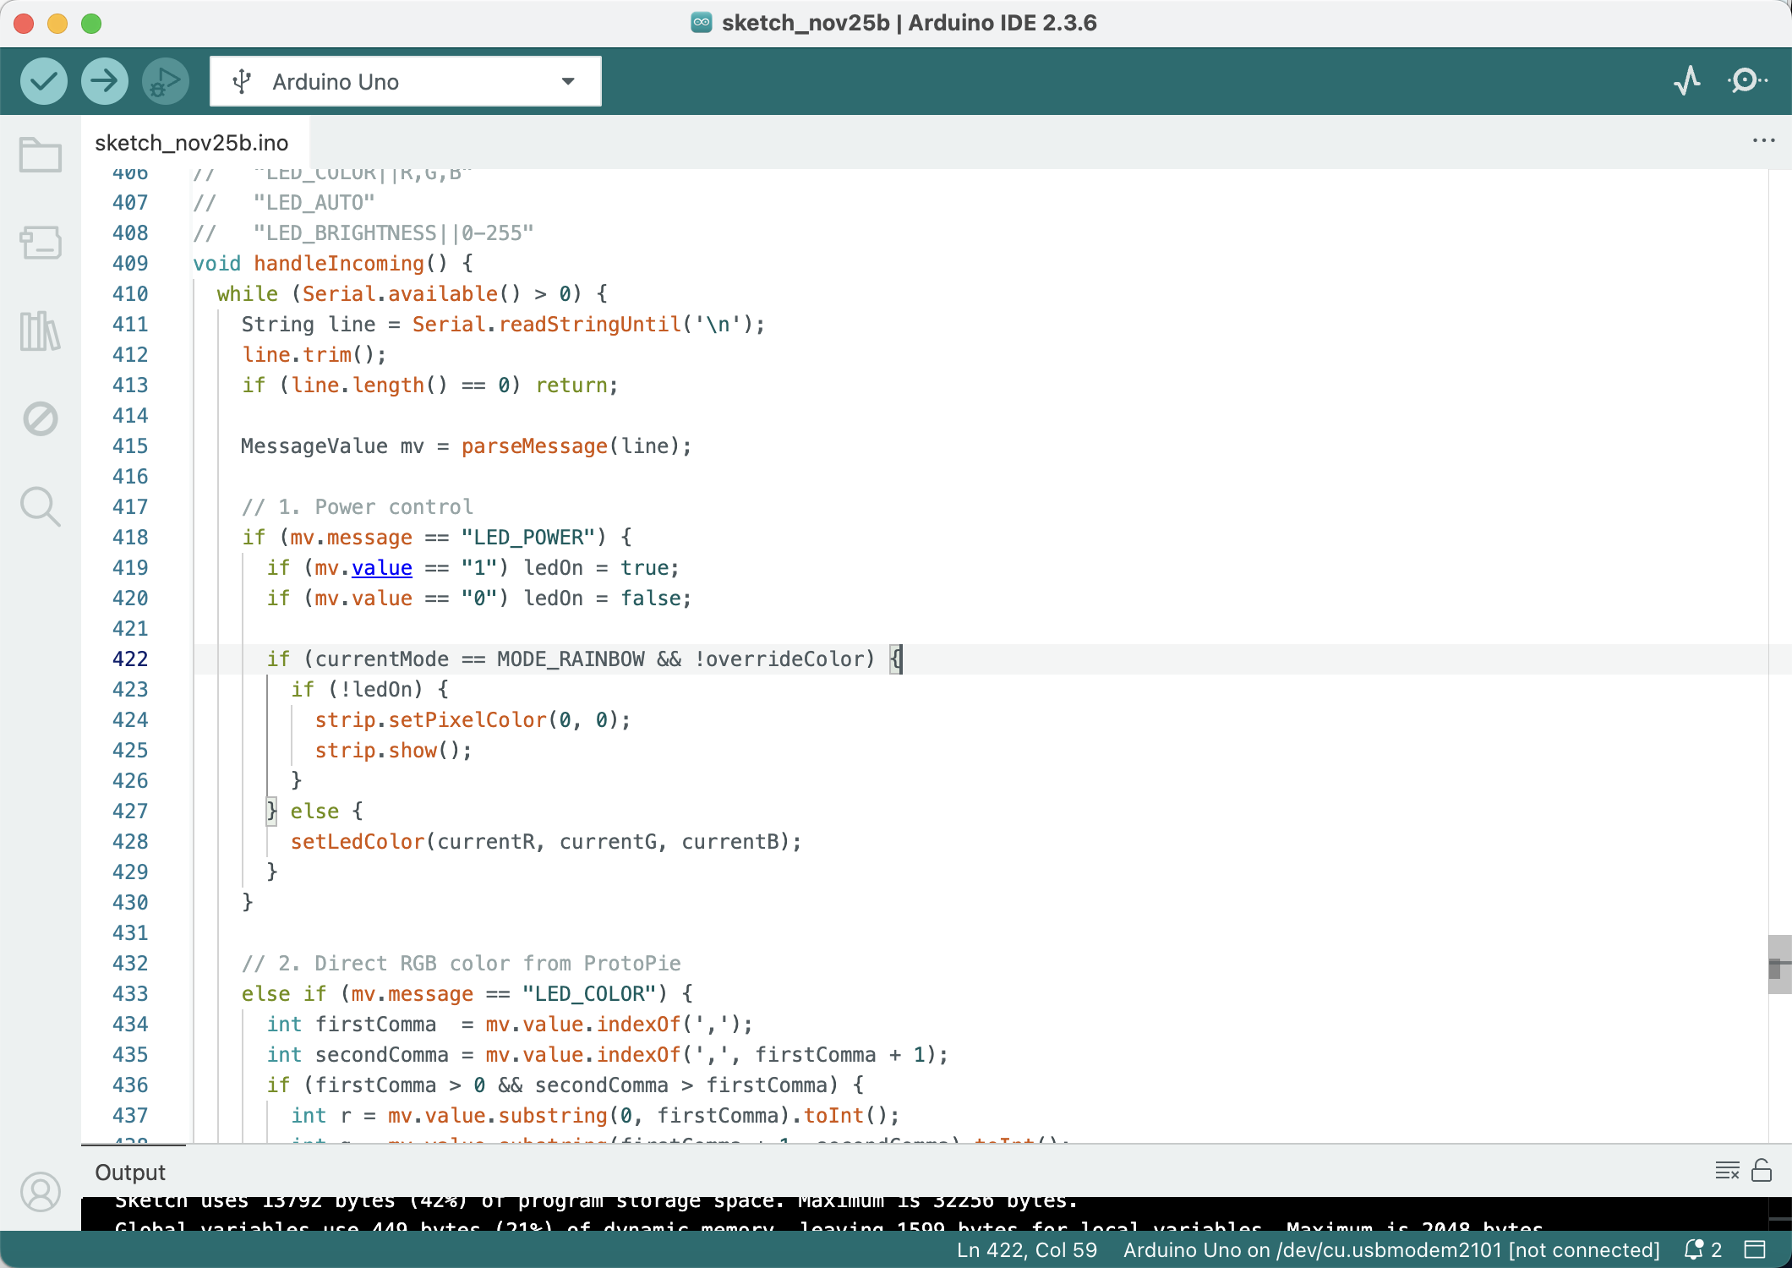
Task: Open the Arduino Uno board selector dropdown
Action: (x=406, y=80)
